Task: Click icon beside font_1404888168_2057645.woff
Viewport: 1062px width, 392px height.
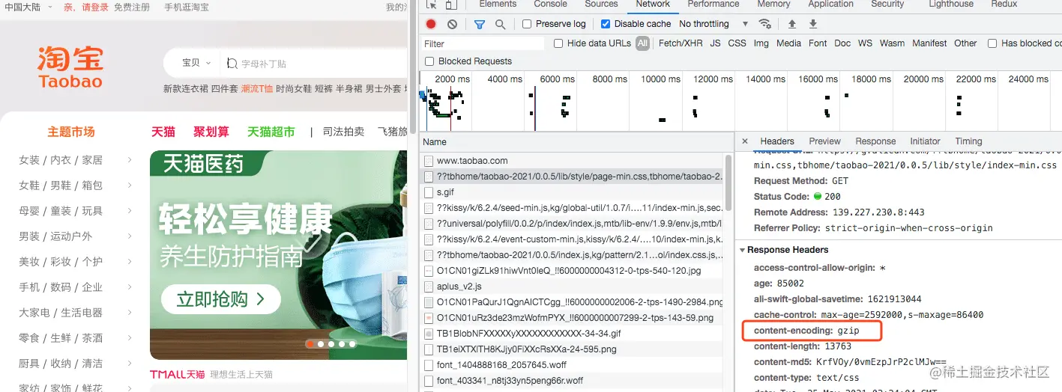Action: coord(429,365)
